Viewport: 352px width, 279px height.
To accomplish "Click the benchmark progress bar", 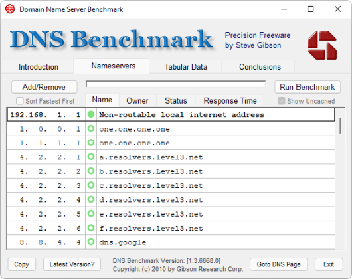I will 175,84.
